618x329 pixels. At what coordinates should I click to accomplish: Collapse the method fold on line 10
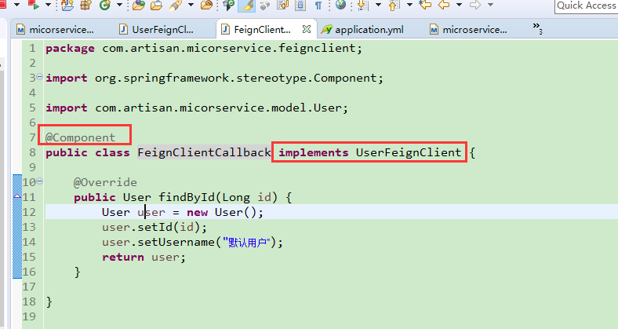(39, 181)
